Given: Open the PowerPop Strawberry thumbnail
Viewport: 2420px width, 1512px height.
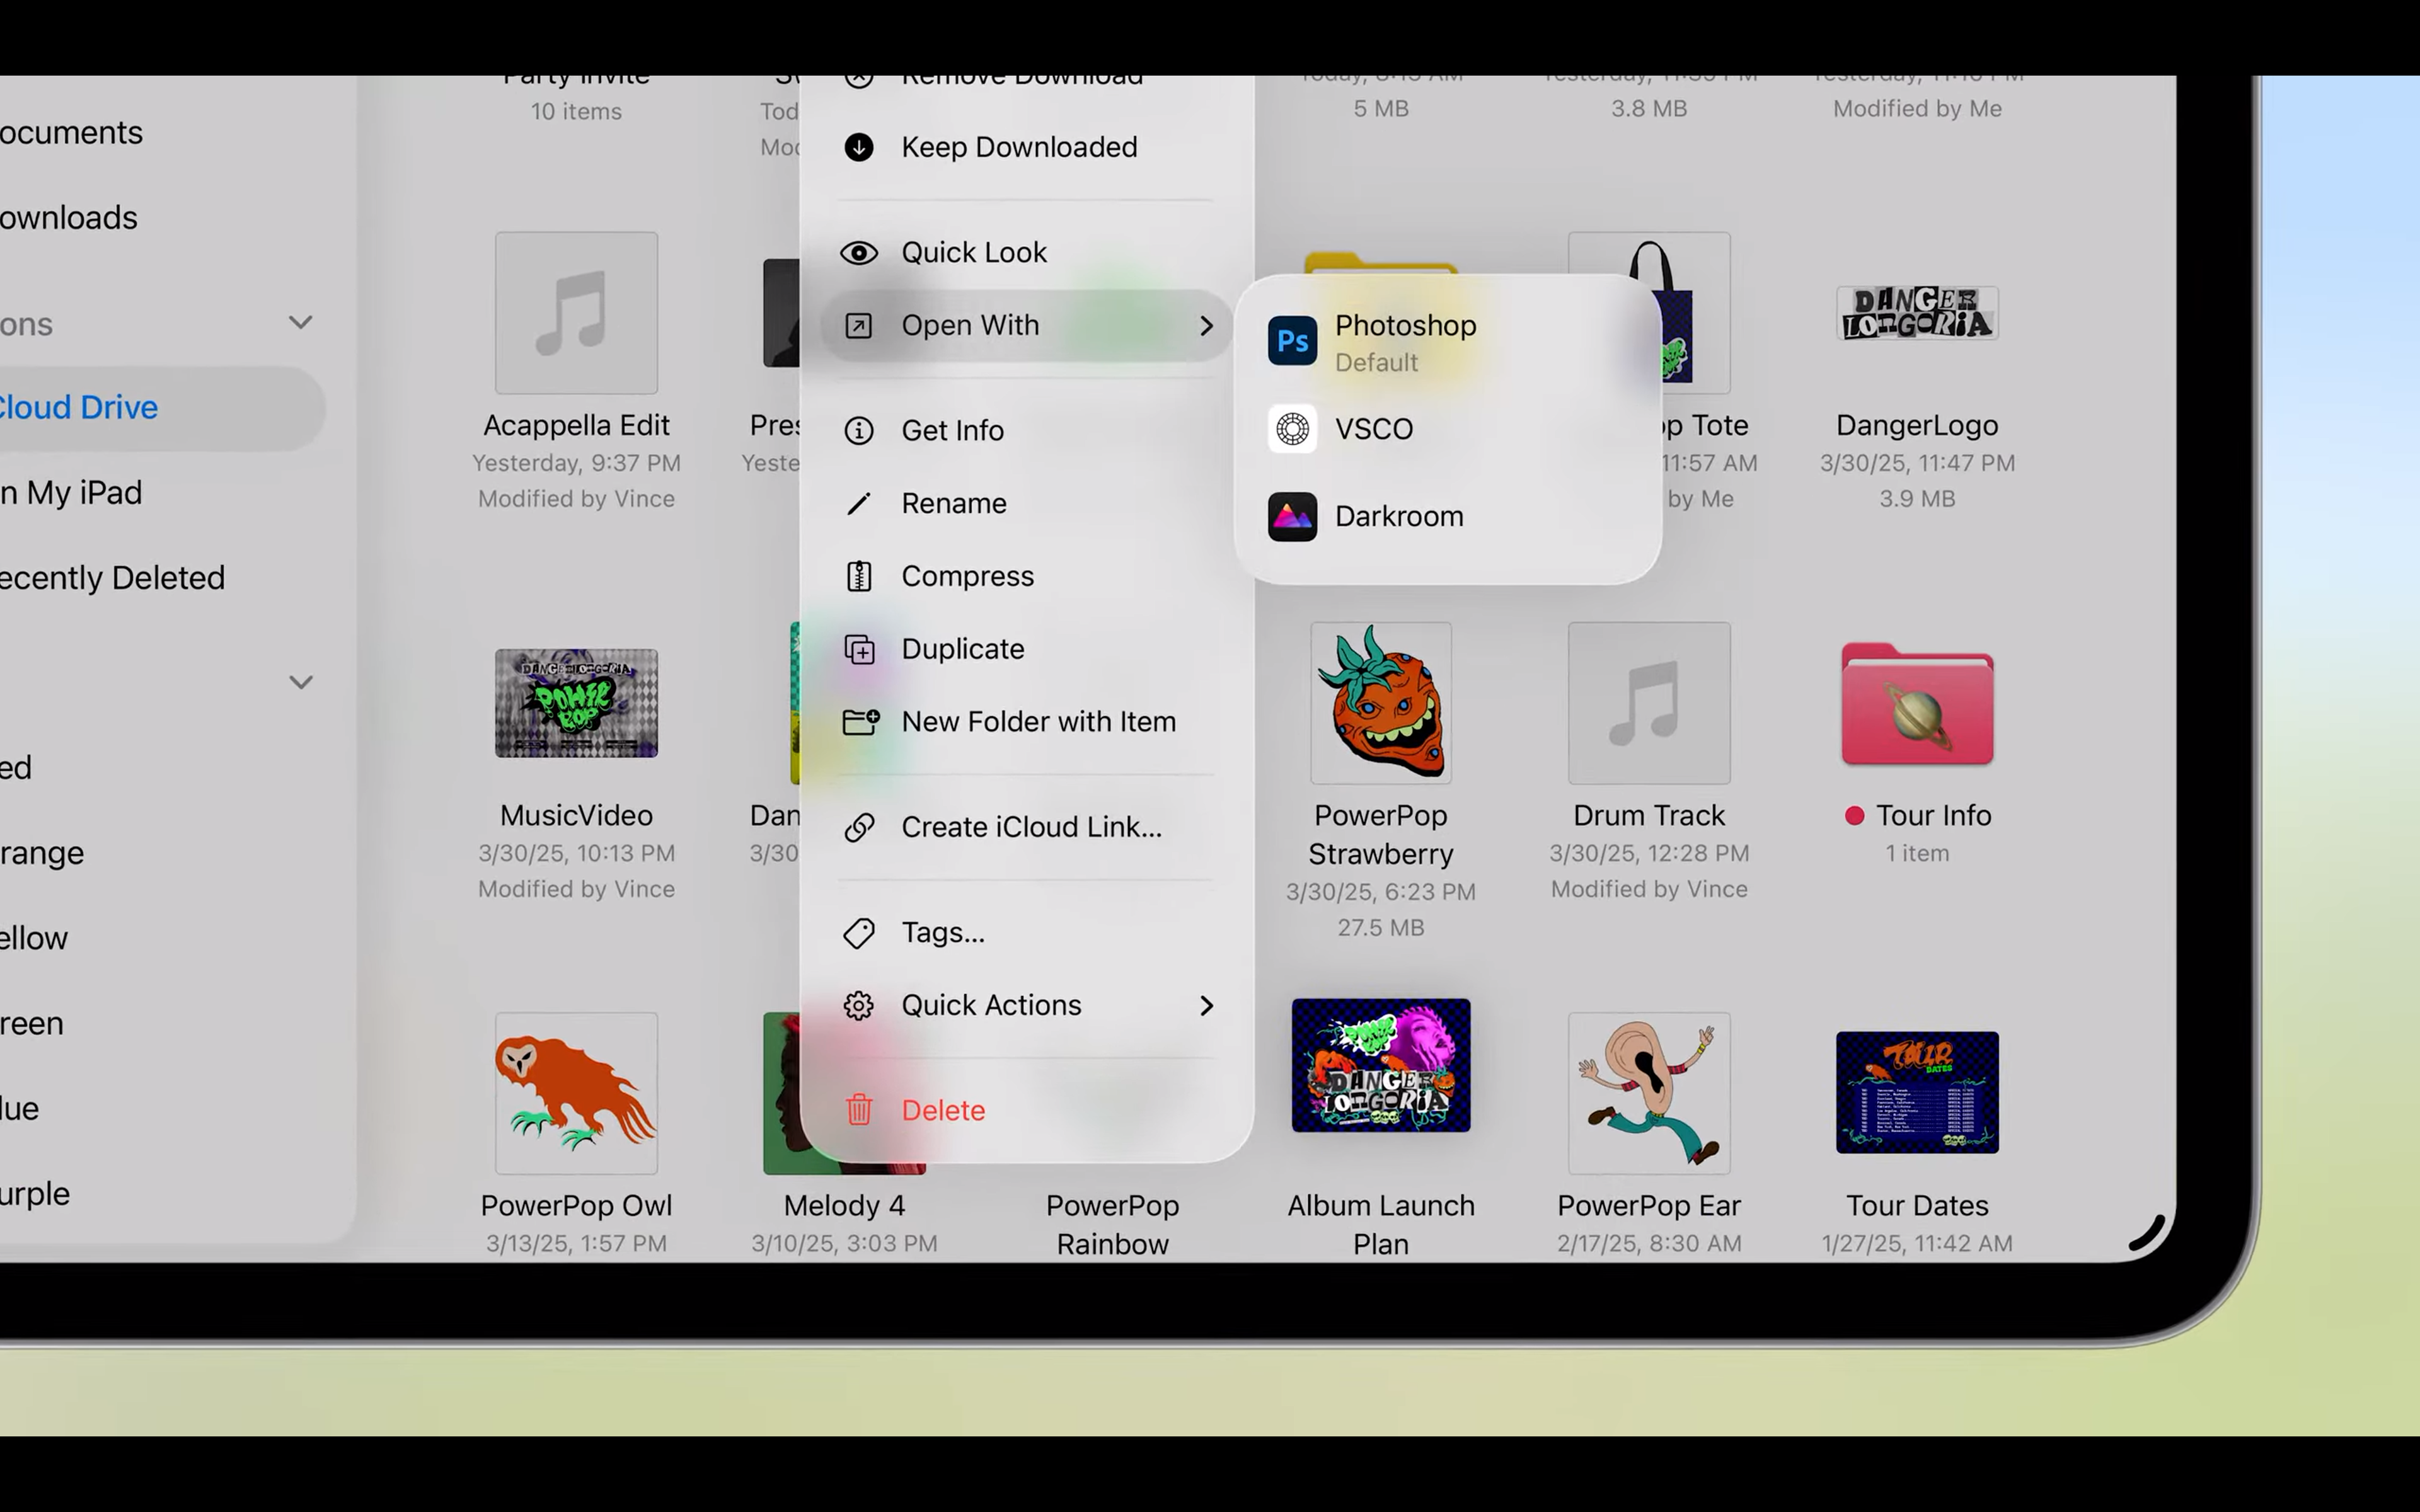Looking at the screenshot, I should pos(1380,703).
